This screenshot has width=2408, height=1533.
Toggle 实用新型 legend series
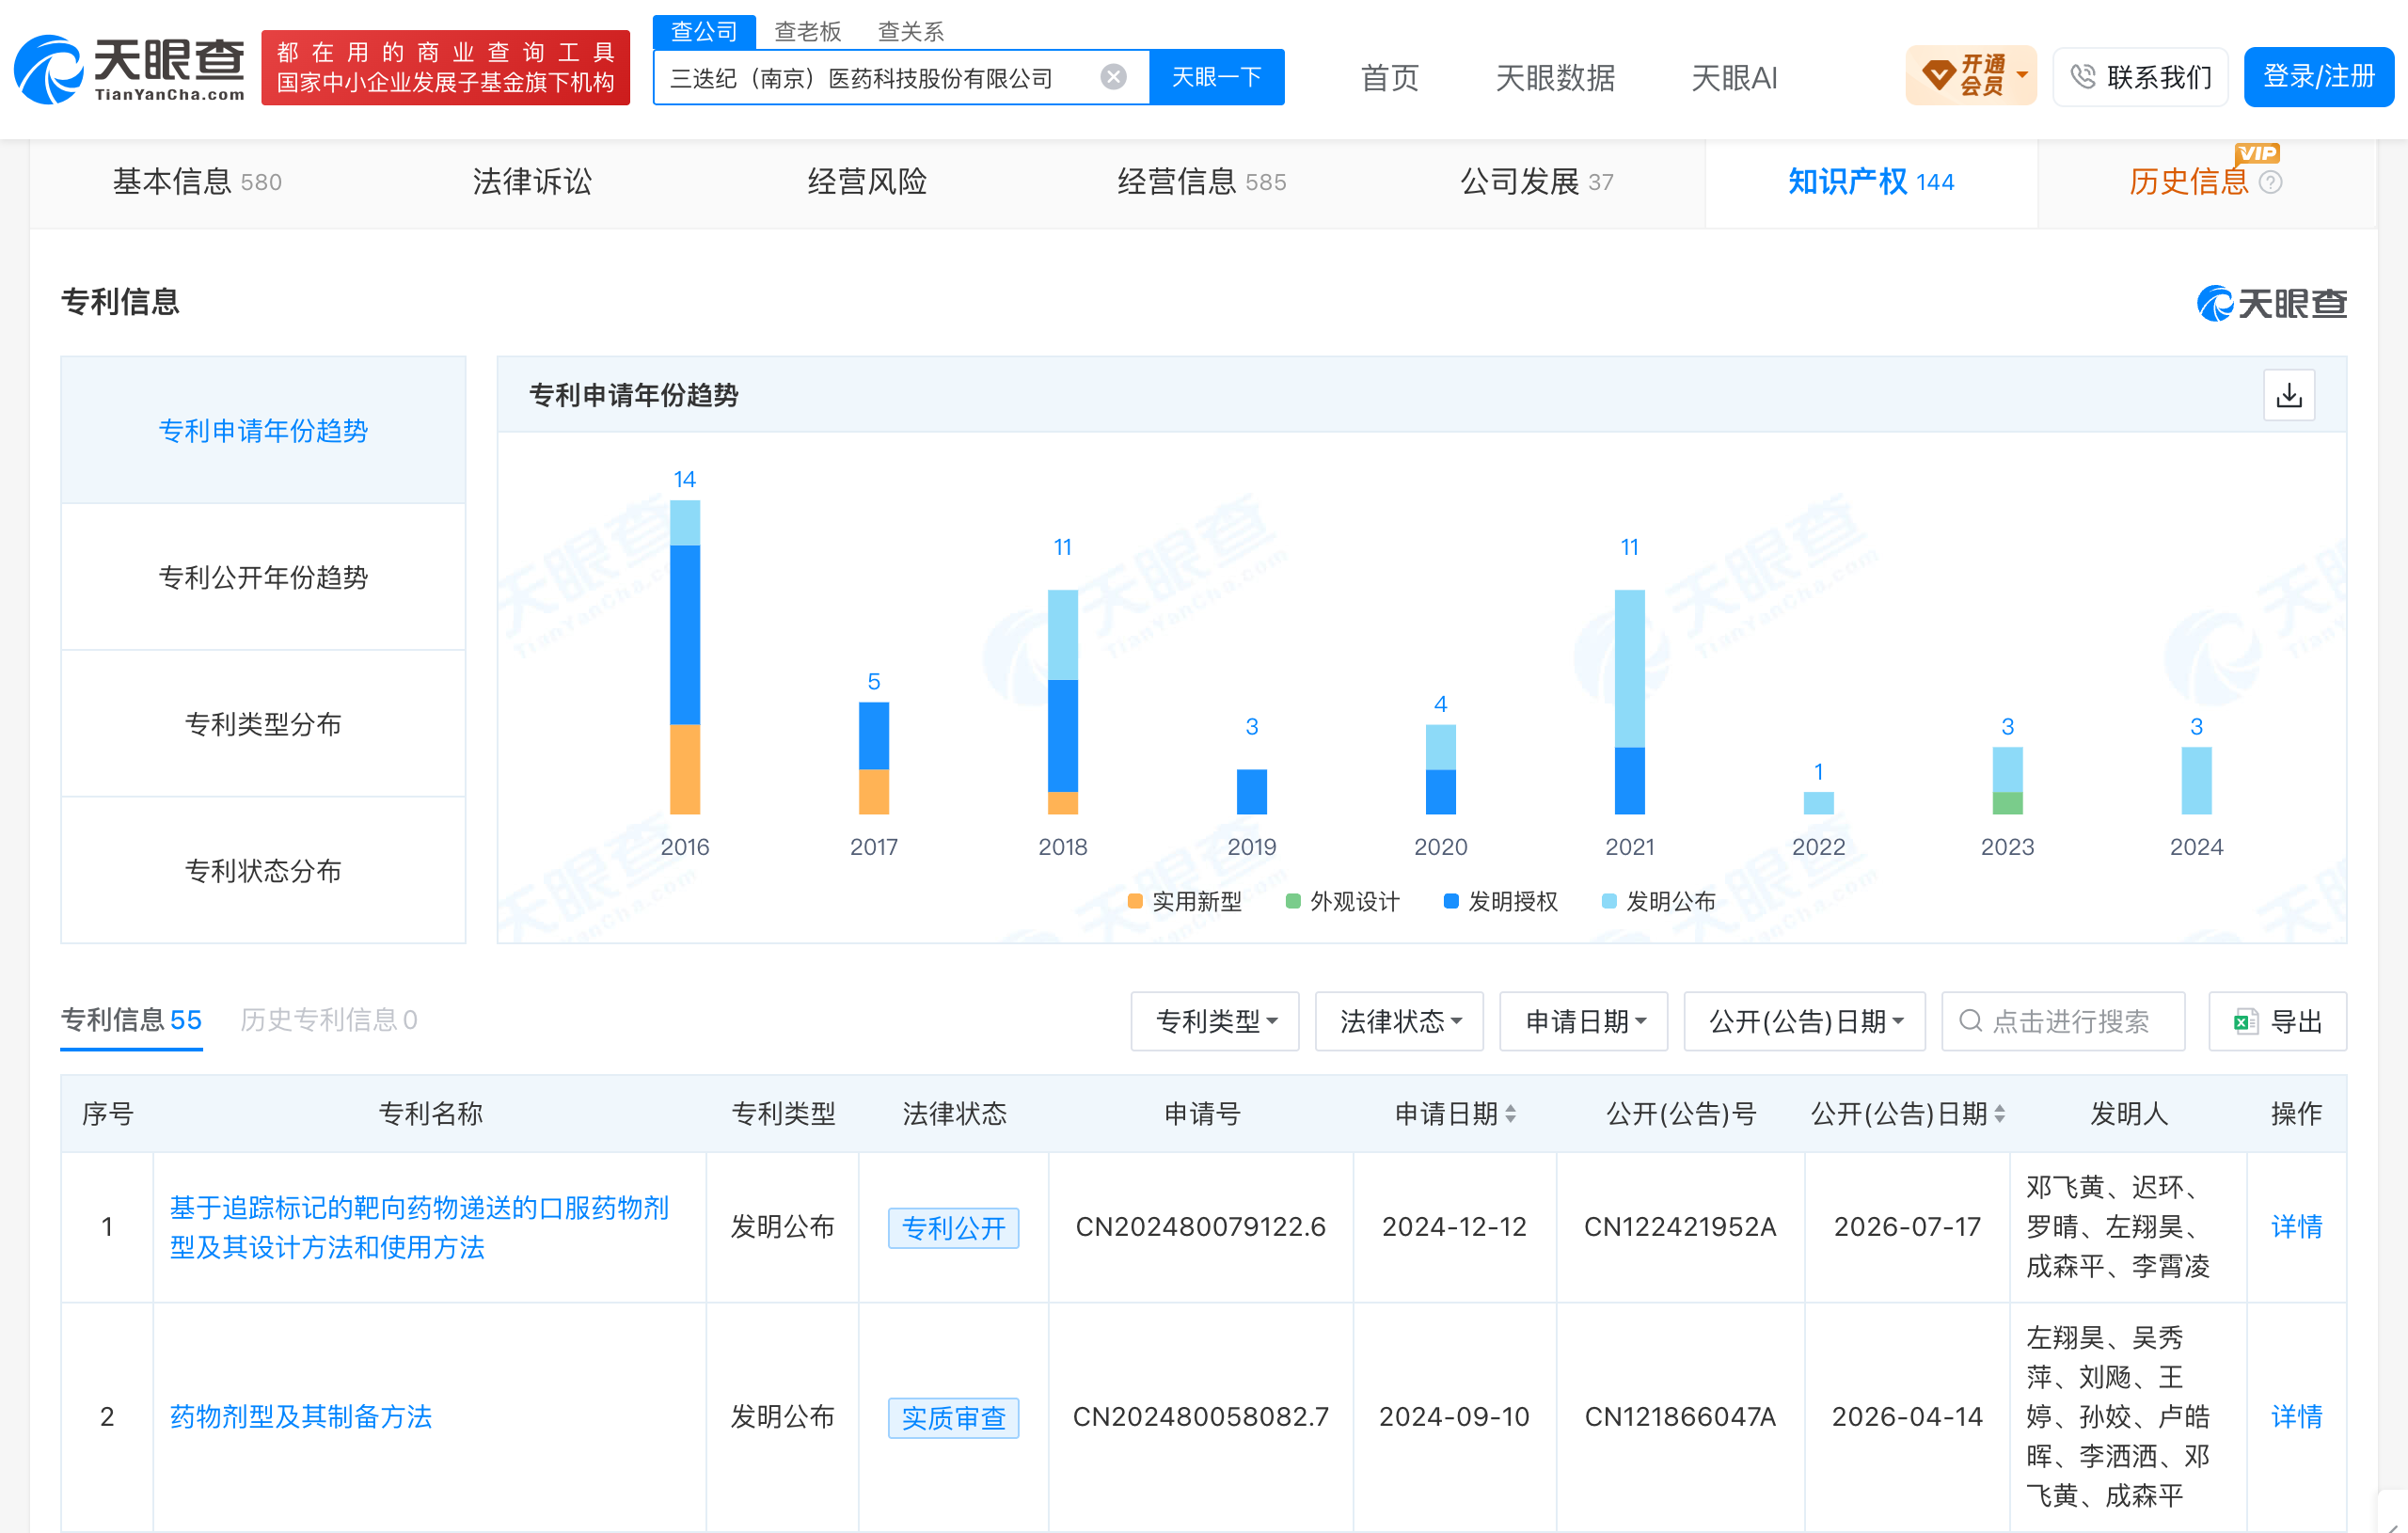(x=1185, y=901)
